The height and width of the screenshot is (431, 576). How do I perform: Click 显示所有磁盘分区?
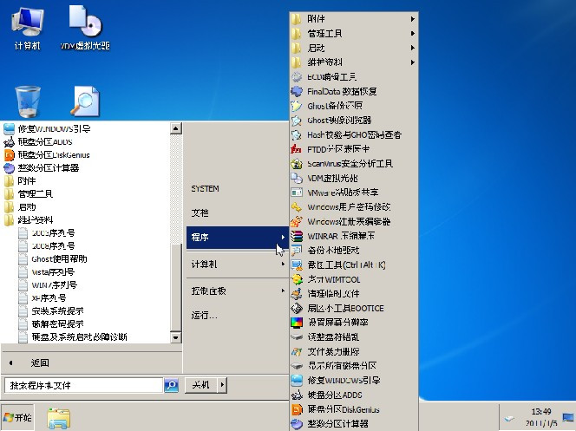(x=354, y=366)
